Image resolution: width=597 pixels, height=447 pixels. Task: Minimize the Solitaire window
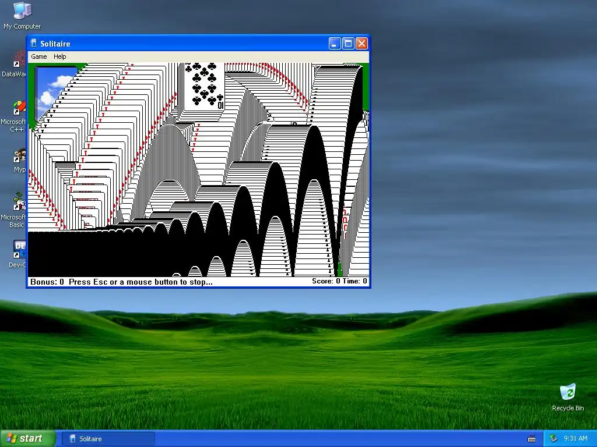(334, 43)
